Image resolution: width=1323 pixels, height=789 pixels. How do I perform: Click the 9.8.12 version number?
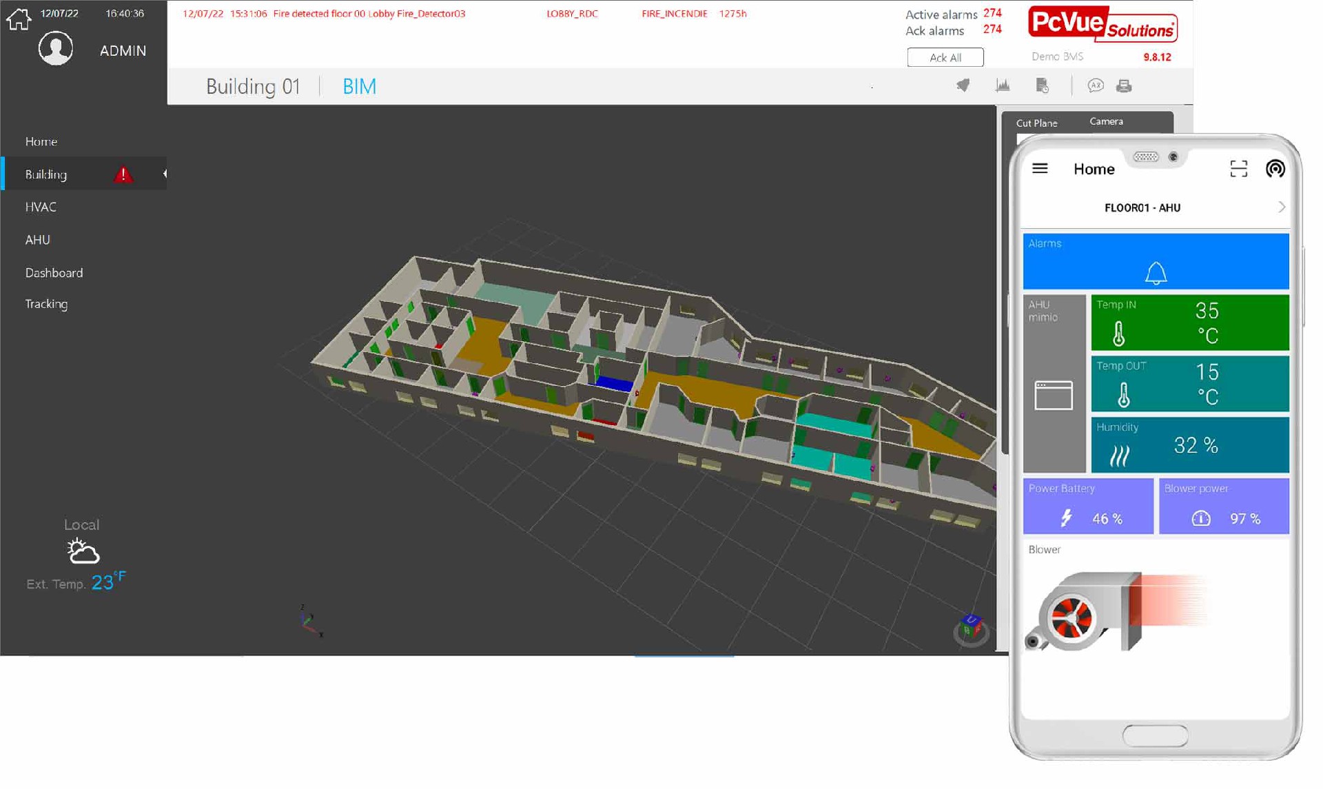click(x=1157, y=57)
